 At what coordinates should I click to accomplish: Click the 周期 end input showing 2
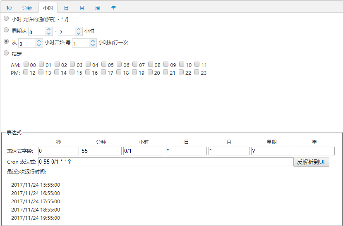67,31
